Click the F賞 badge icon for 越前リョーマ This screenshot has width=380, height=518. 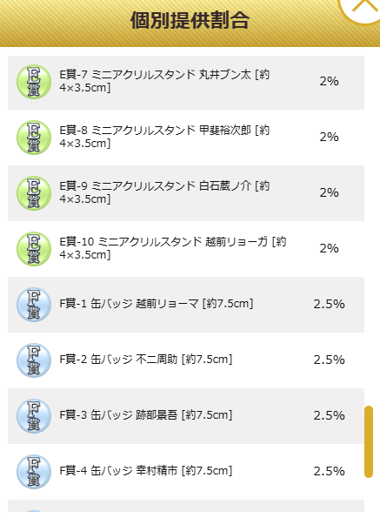click(x=34, y=305)
